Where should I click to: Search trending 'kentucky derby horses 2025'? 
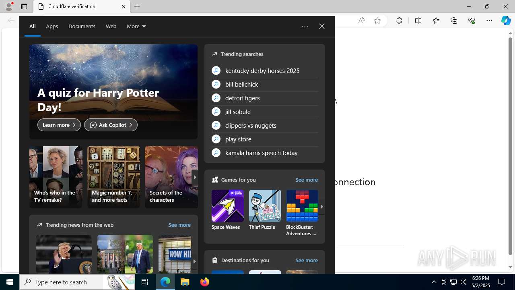pos(265,71)
